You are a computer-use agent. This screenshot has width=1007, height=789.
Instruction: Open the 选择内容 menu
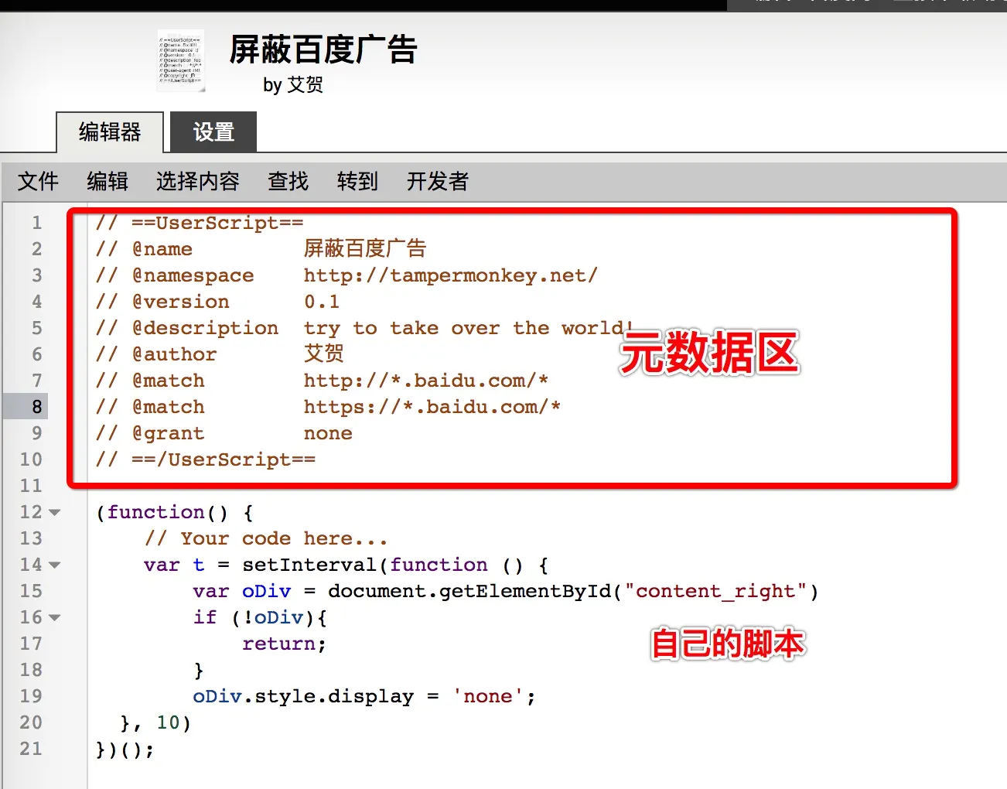coord(198,182)
